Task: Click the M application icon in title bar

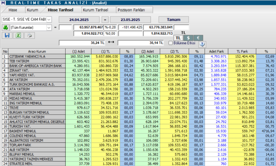Action: 3,3
